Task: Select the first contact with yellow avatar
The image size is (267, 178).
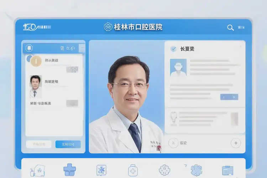Action: click(x=36, y=61)
